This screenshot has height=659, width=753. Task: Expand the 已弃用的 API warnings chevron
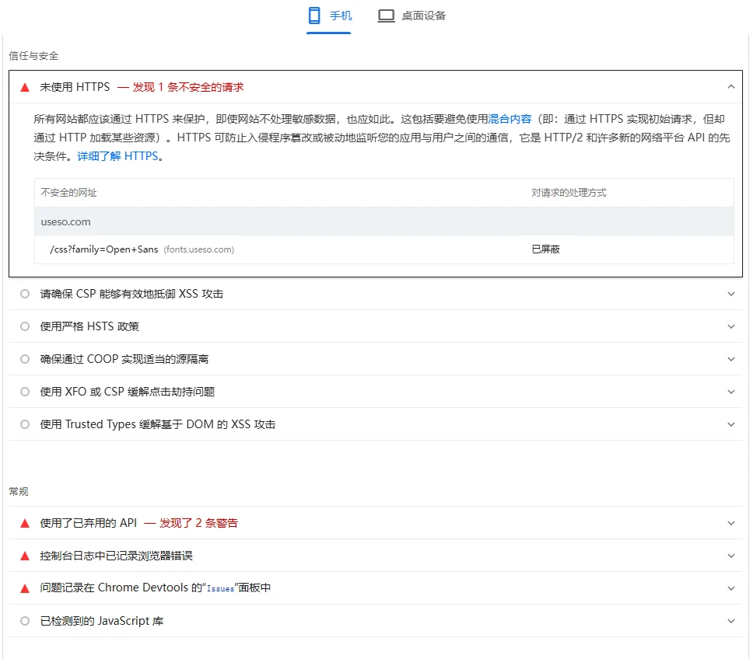(x=730, y=523)
